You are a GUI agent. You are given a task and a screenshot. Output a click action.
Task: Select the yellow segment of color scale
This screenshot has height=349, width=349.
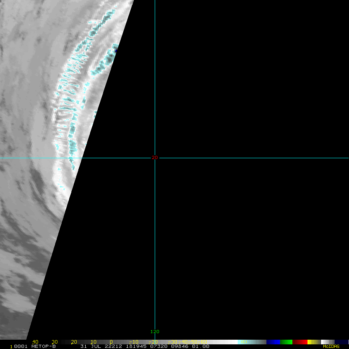click(x=310, y=342)
